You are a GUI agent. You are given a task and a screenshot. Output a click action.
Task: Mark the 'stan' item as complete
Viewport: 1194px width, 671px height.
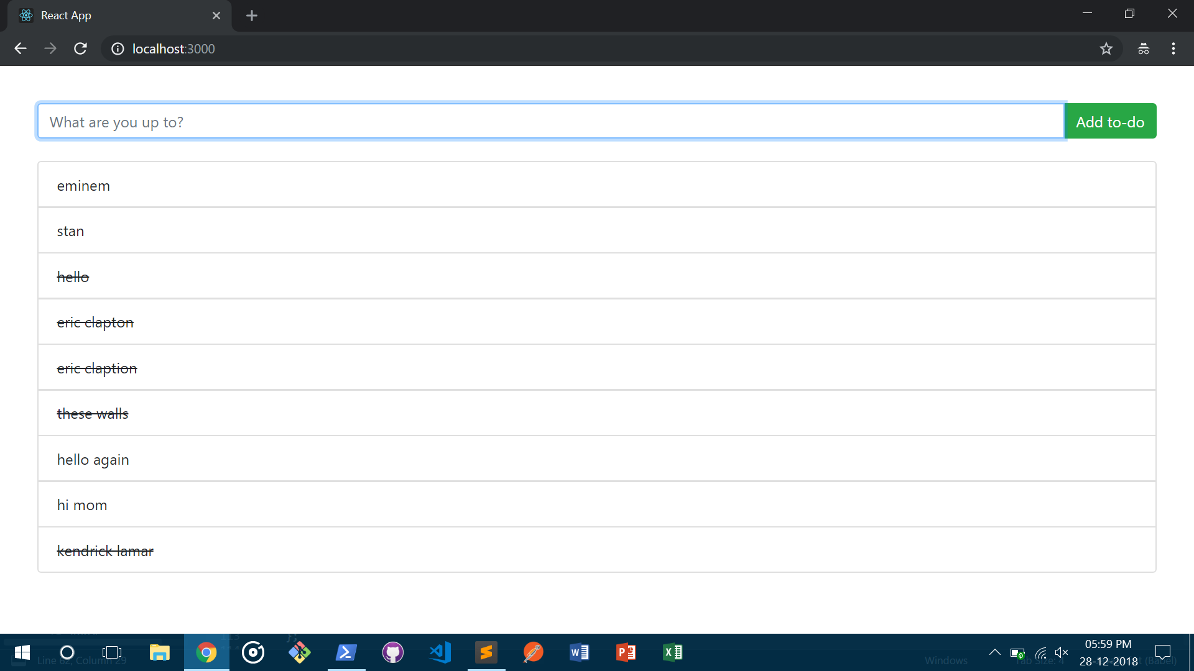pos(70,231)
